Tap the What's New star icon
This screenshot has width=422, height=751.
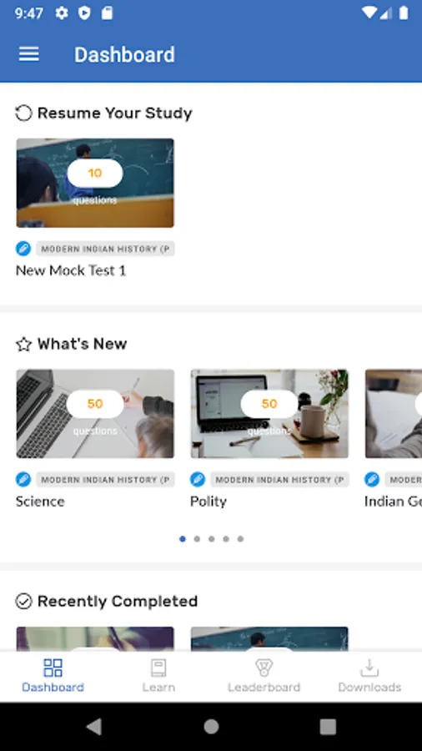23,344
